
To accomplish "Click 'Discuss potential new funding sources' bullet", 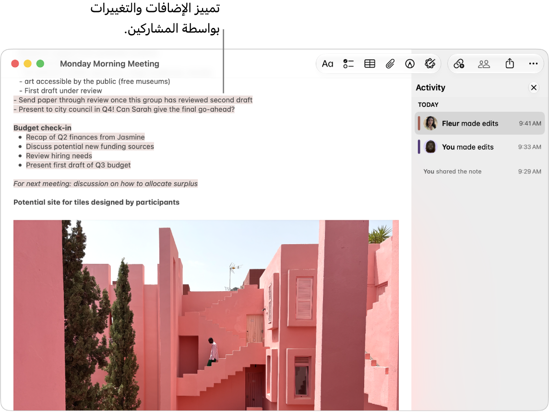I will [x=90, y=146].
